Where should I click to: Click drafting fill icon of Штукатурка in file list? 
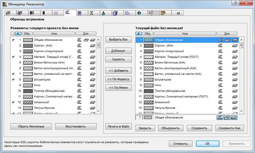pyautogui.click(x=221, y=80)
